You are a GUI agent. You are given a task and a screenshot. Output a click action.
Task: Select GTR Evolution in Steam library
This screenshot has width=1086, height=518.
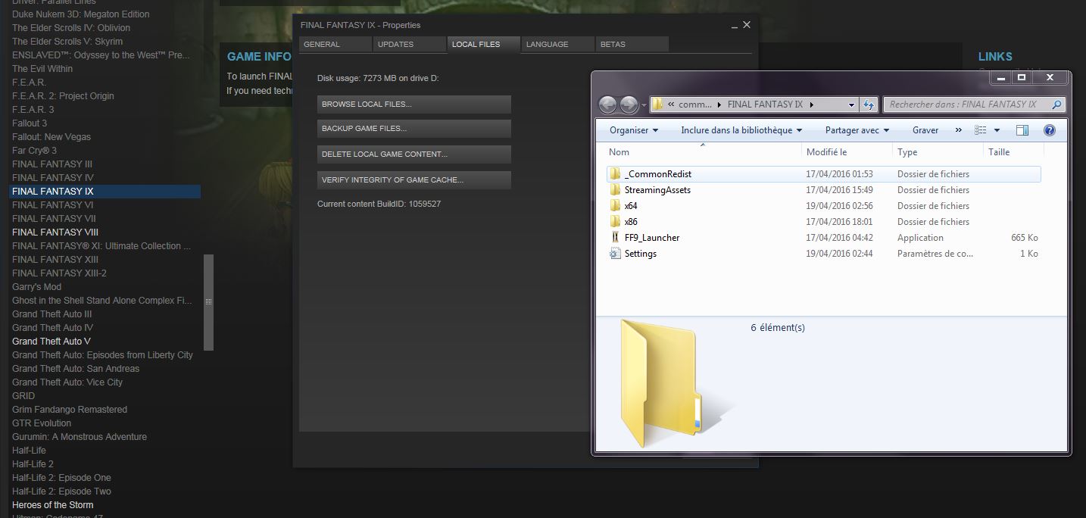click(x=42, y=423)
